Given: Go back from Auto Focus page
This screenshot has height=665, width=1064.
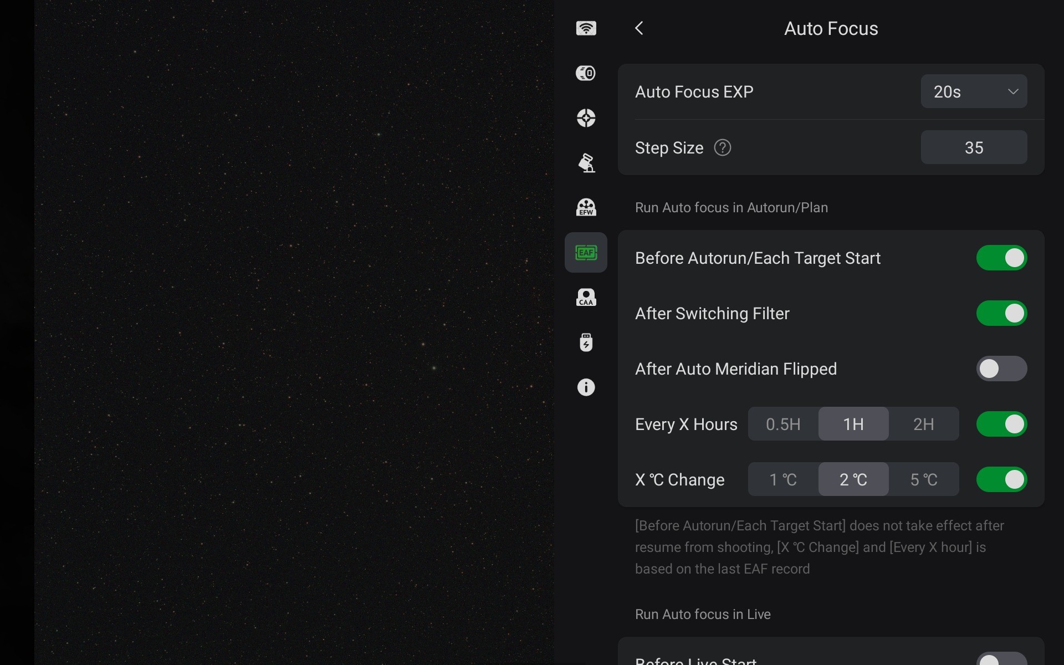Looking at the screenshot, I should [x=639, y=28].
